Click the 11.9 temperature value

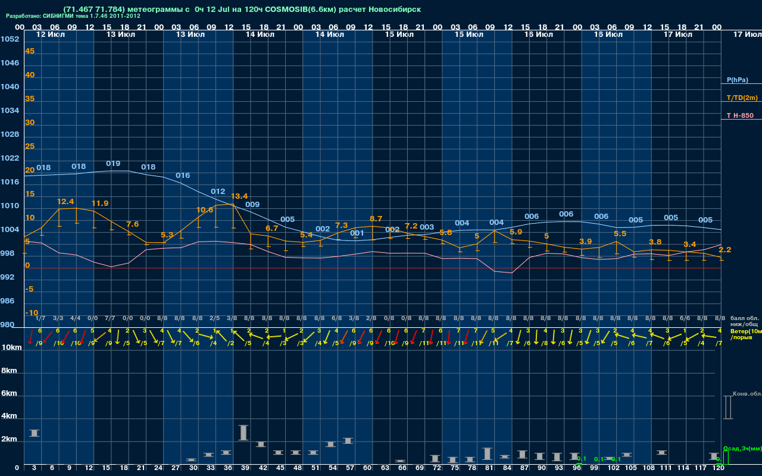click(100, 203)
